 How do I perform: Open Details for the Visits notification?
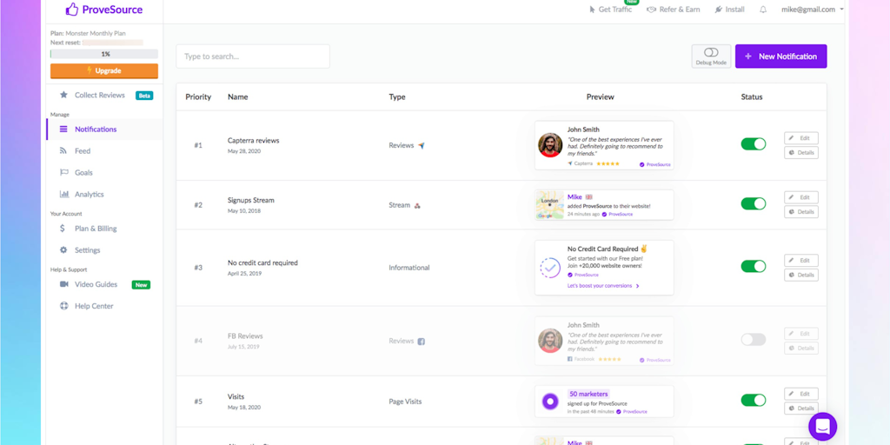(801, 408)
